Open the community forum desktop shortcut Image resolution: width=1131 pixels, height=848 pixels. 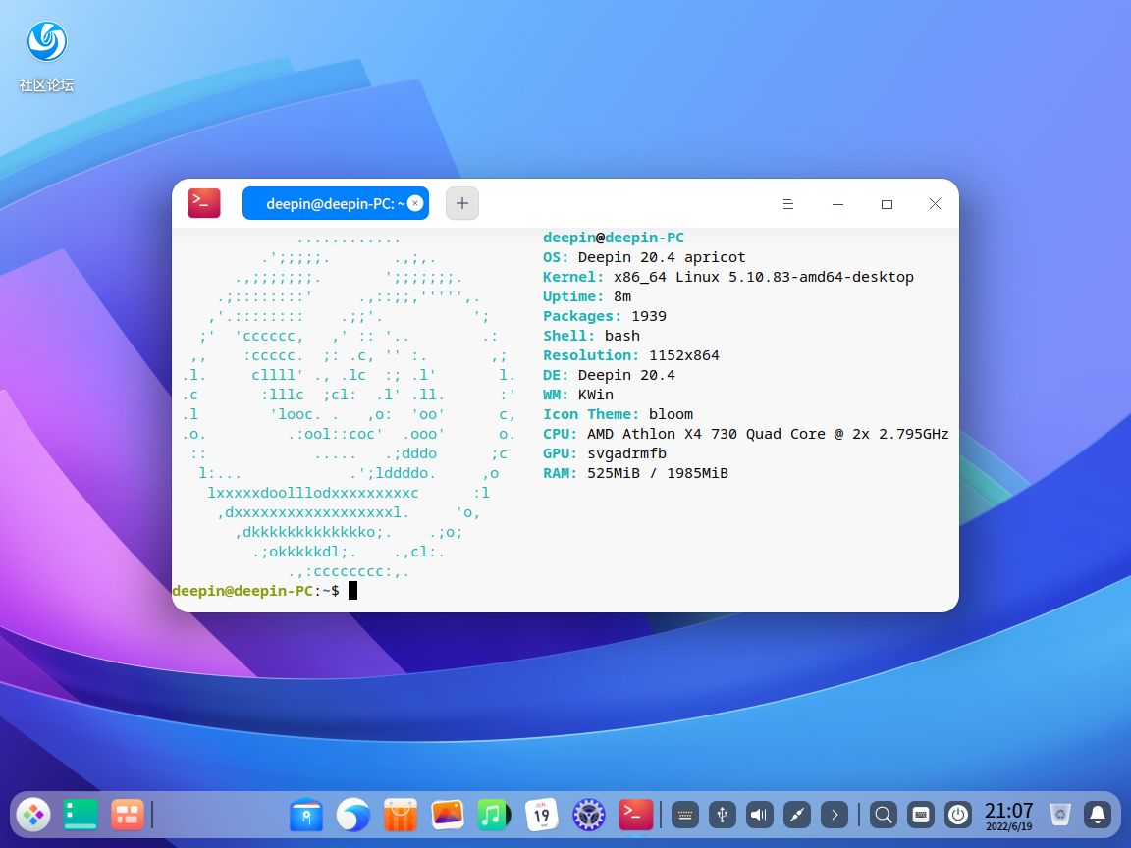(x=46, y=56)
